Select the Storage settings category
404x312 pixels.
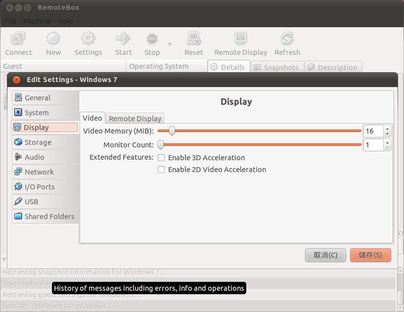45,142
